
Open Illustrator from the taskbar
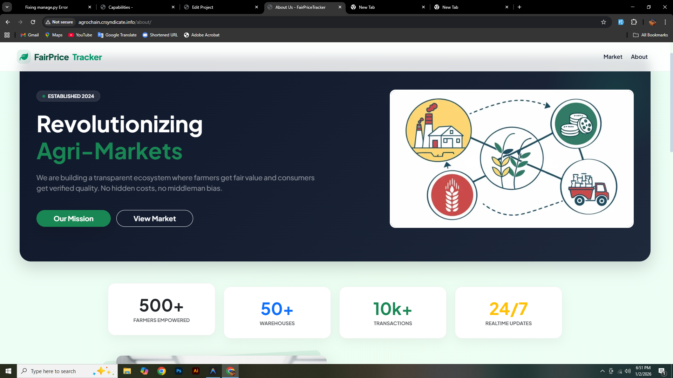pos(196,371)
